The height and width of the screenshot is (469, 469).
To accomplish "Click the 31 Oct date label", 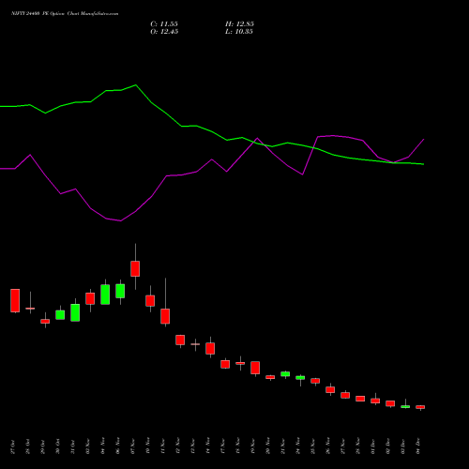I will coord(73,446).
